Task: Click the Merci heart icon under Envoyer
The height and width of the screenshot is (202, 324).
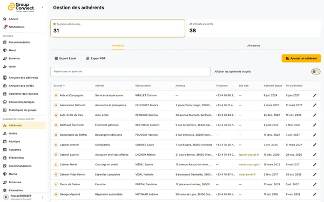Action: (5, 50)
